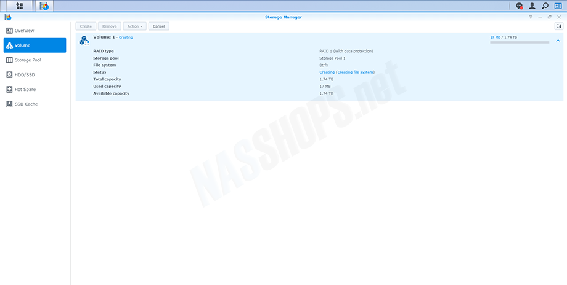Click the RAID 1 (With data protection) value
The image size is (567, 285).
(x=346, y=51)
